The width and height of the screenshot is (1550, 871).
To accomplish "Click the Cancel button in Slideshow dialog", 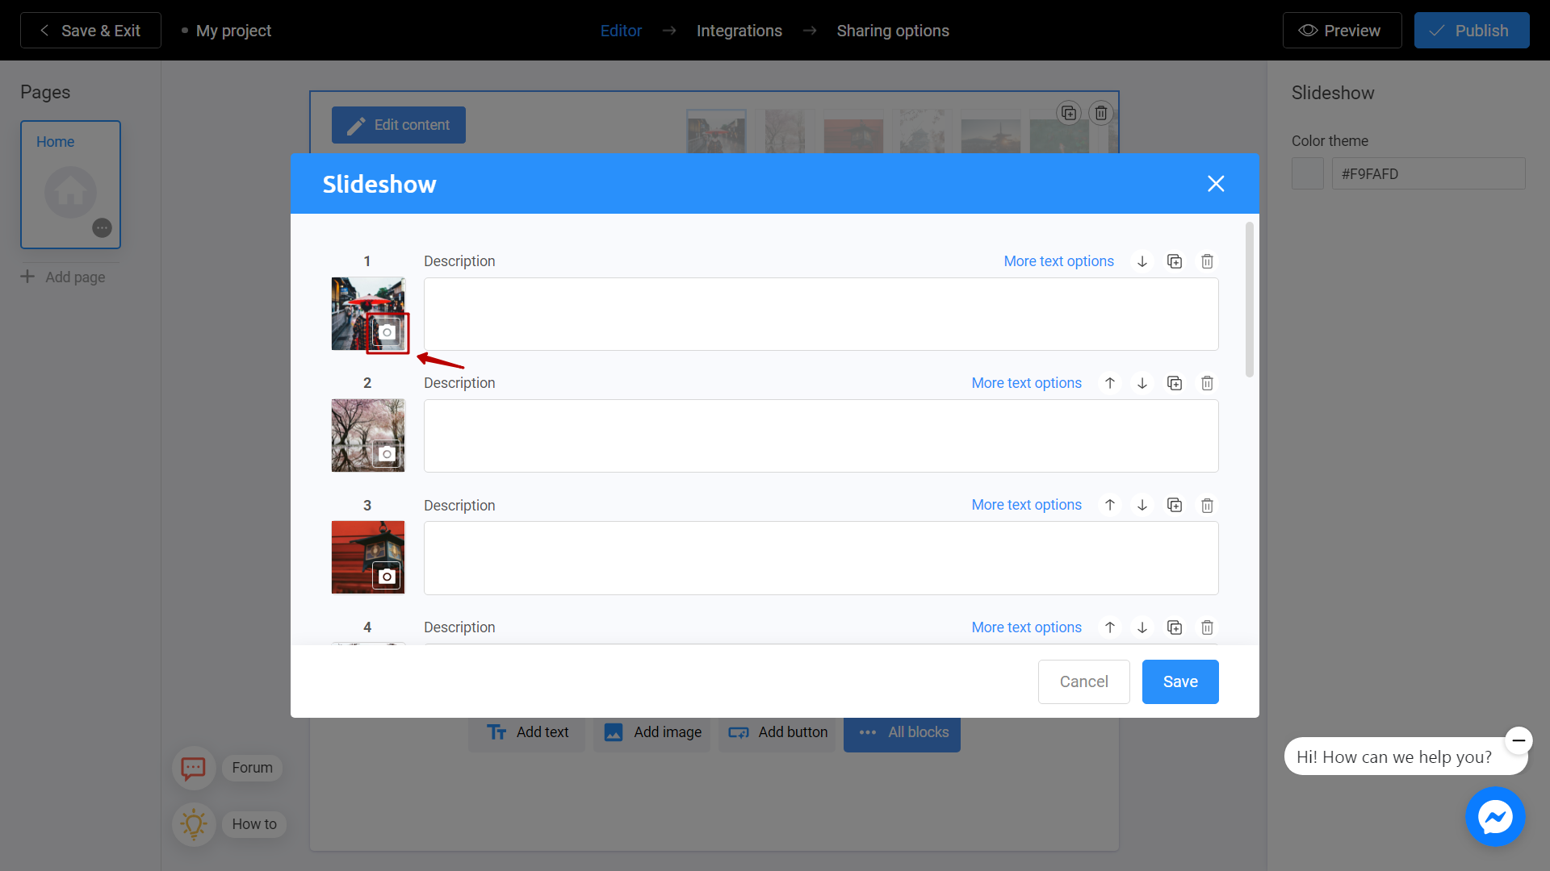I will (x=1083, y=681).
